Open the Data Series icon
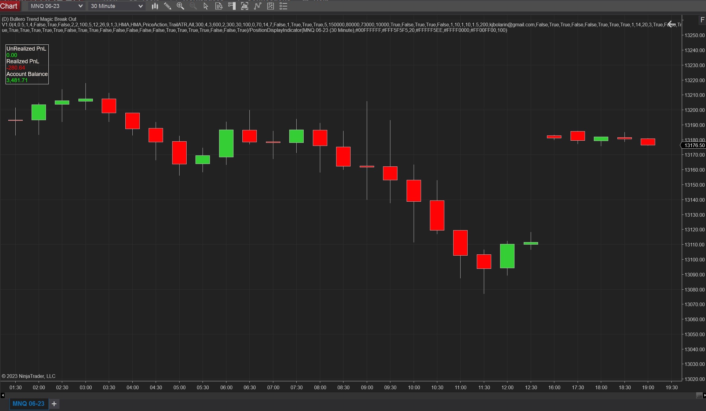This screenshot has width=706, height=411. 245,6
